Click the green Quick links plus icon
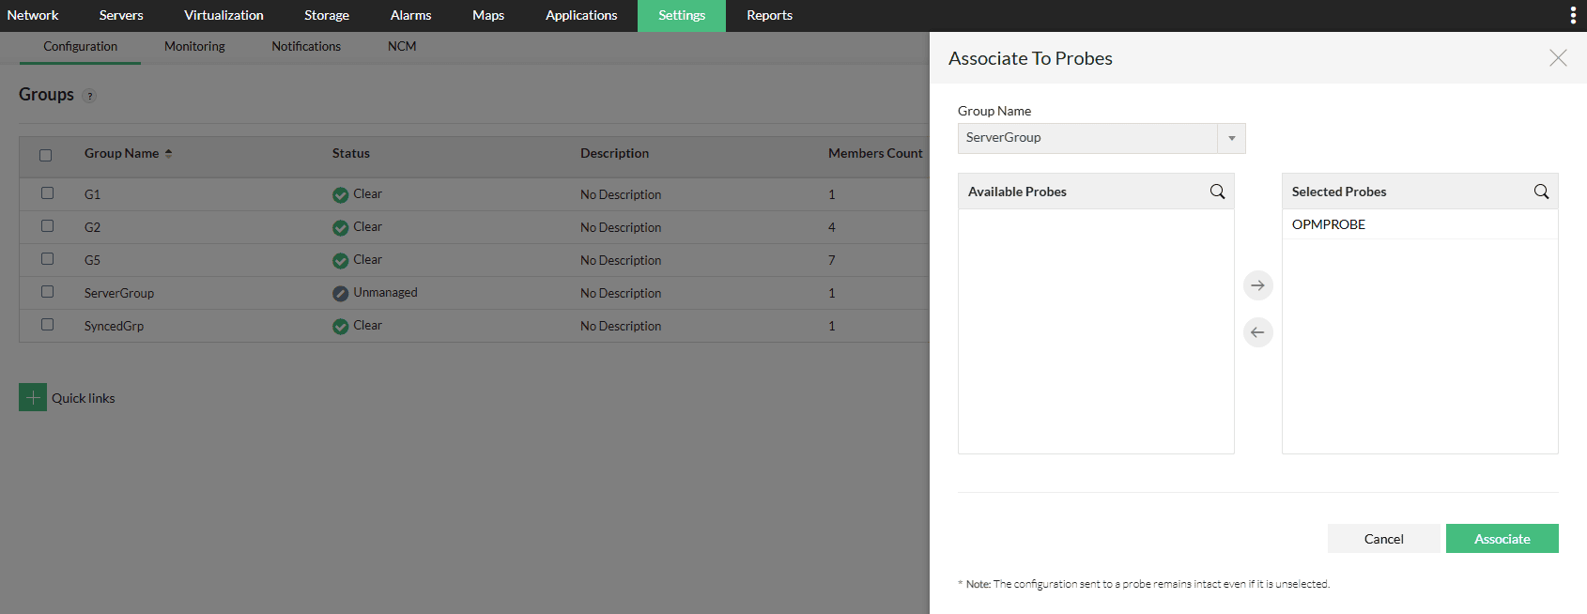The height and width of the screenshot is (614, 1587). coord(33,397)
